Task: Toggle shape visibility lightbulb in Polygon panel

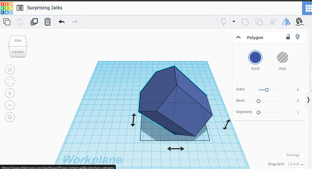Action: (x=298, y=37)
